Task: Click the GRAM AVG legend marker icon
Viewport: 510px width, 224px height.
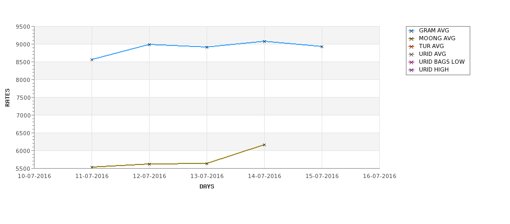Action: 412,31
